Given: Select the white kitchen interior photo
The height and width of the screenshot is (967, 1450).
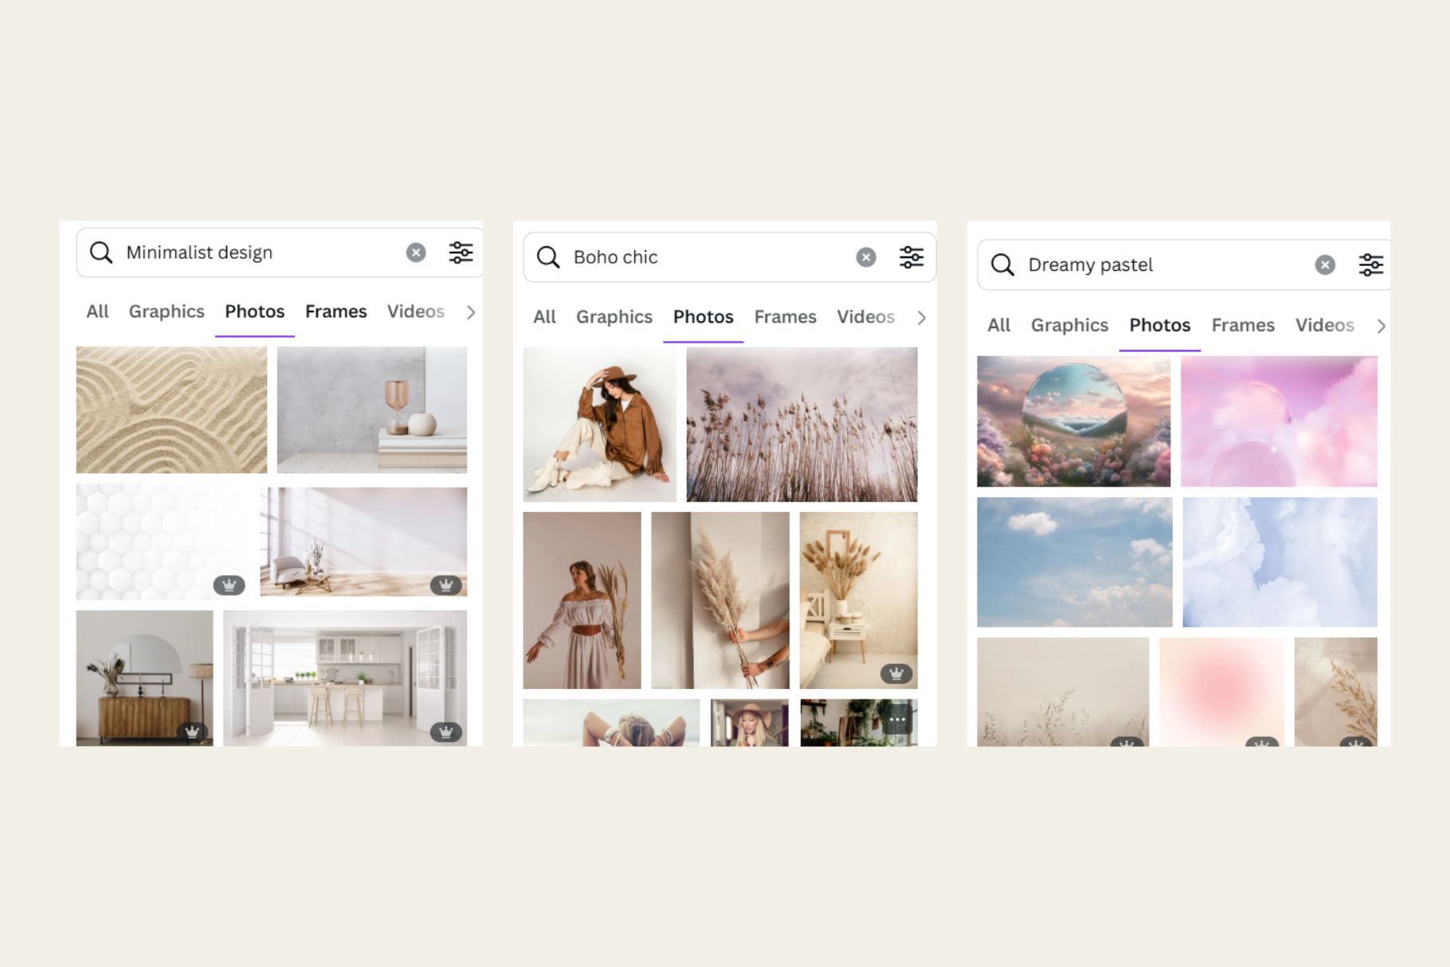Looking at the screenshot, I should coord(345,678).
